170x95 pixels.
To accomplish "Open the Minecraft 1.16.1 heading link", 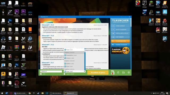I will click(x=48, y=63).
